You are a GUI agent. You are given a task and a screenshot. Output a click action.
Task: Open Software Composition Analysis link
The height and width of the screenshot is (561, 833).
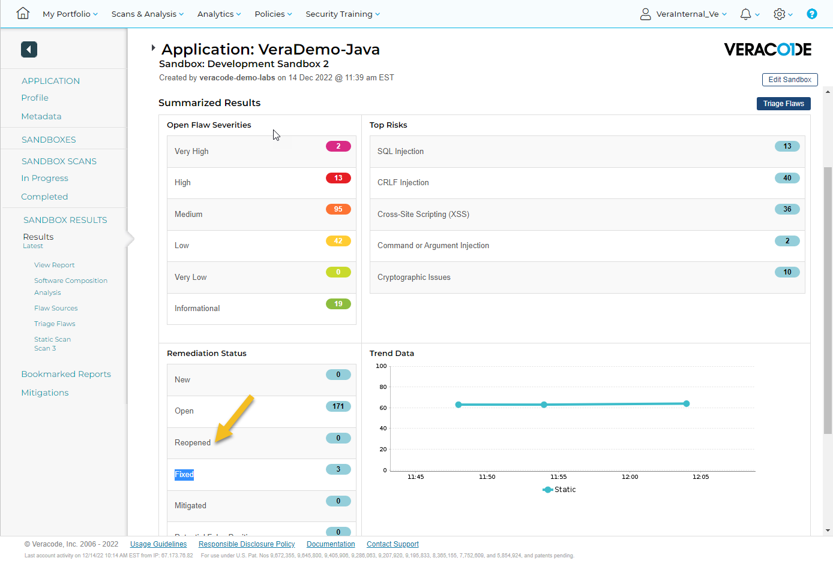pos(71,286)
